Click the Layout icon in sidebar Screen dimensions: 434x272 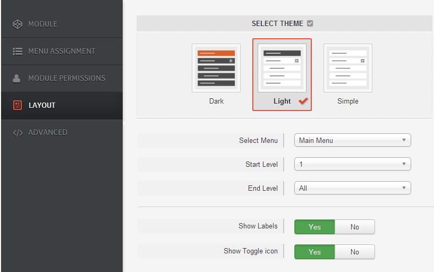(x=18, y=105)
